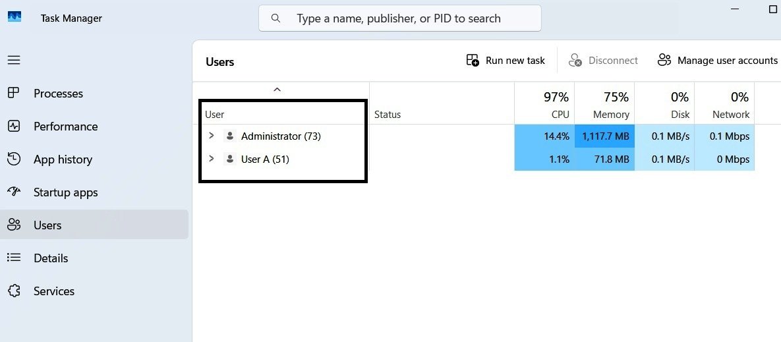Click the 1.1% CPU cell

coord(544,159)
